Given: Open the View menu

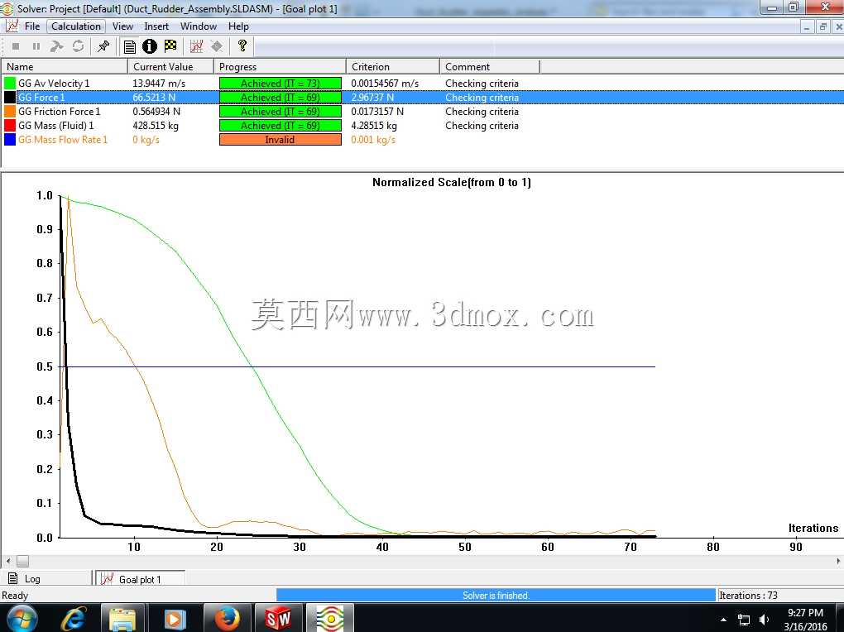Looking at the screenshot, I should (122, 26).
